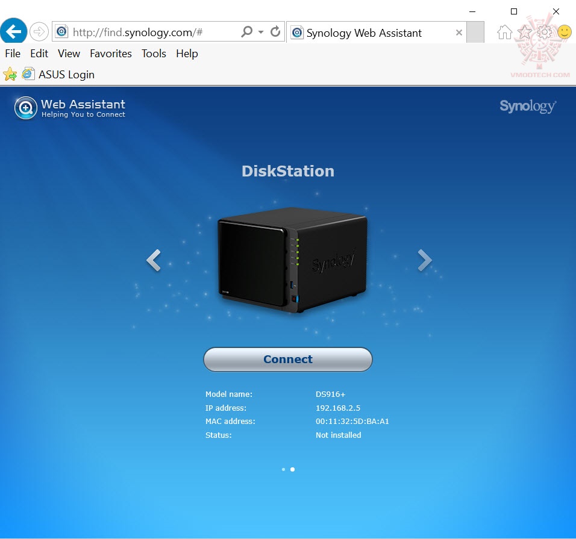Click the MAC address 00:11:32:5D:BA:A1
Viewport: 576px width, 539px height.
tap(352, 422)
